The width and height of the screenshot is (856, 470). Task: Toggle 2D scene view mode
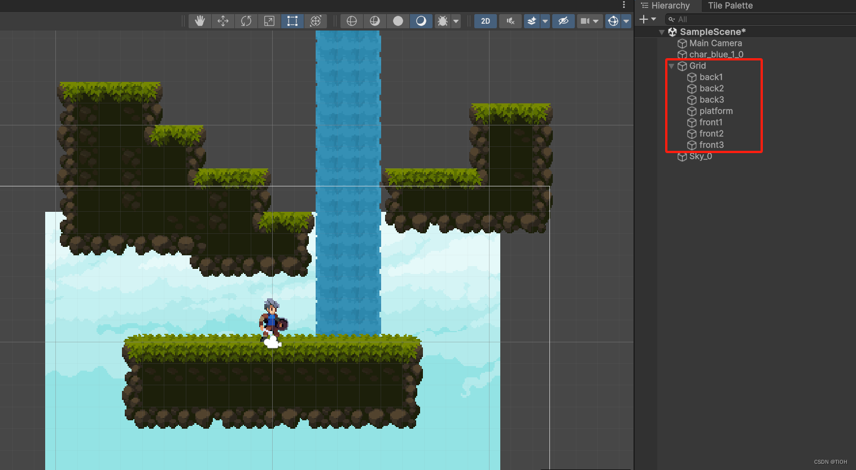[x=485, y=20]
